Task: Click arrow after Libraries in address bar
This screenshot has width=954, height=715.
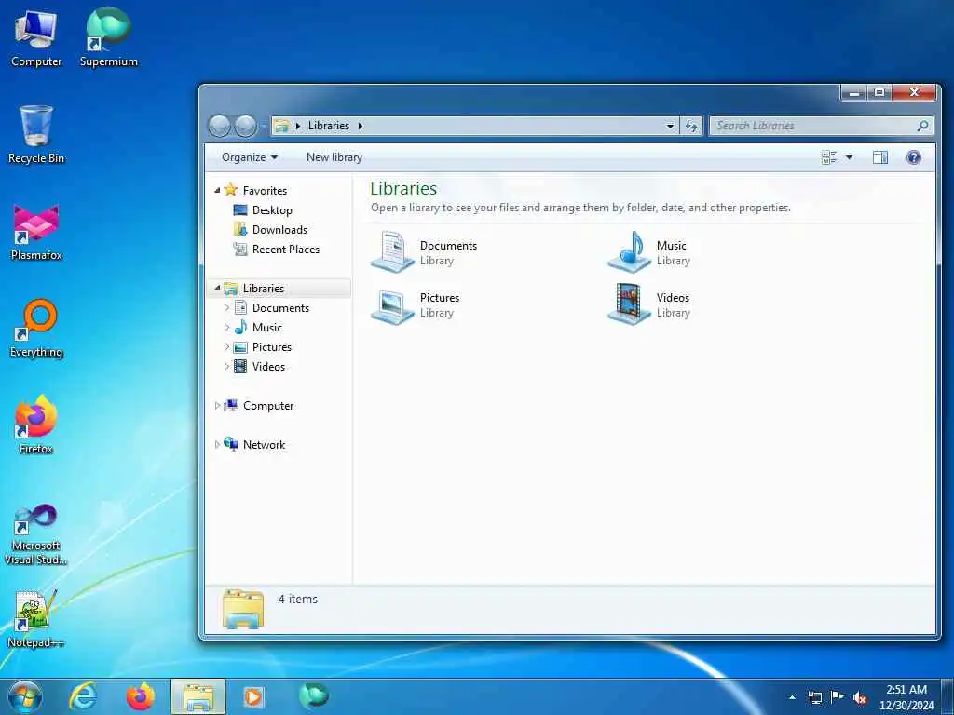Action: coord(361,126)
